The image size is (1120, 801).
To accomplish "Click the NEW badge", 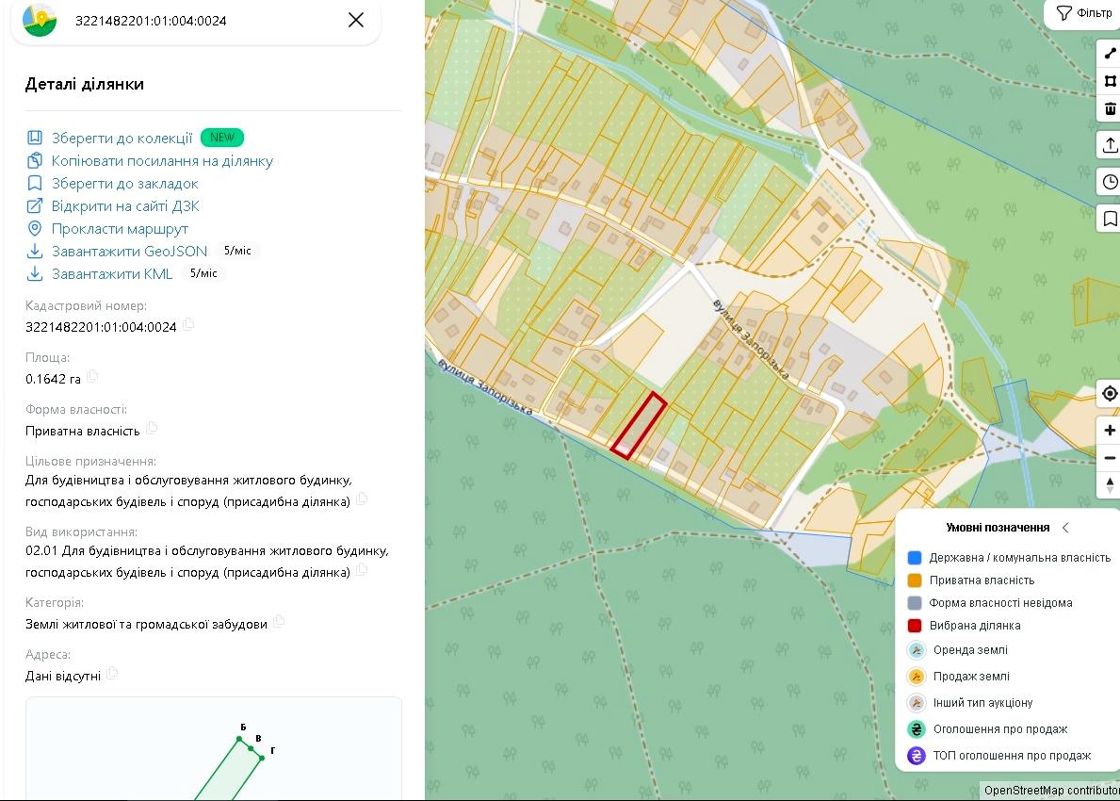I will coord(222,138).
